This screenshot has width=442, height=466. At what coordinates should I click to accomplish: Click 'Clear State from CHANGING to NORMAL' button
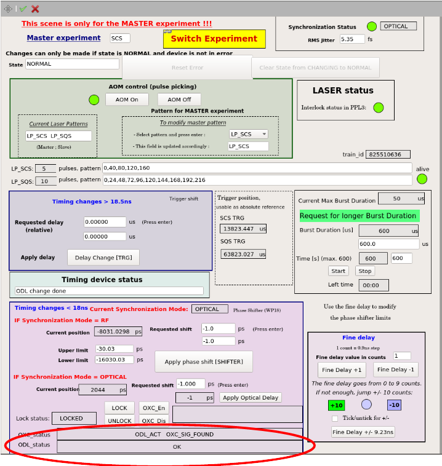pyautogui.click(x=316, y=68)
